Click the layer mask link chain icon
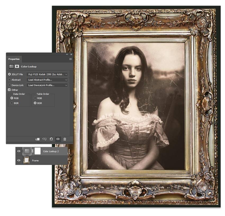225x216 pixels. 33,151
